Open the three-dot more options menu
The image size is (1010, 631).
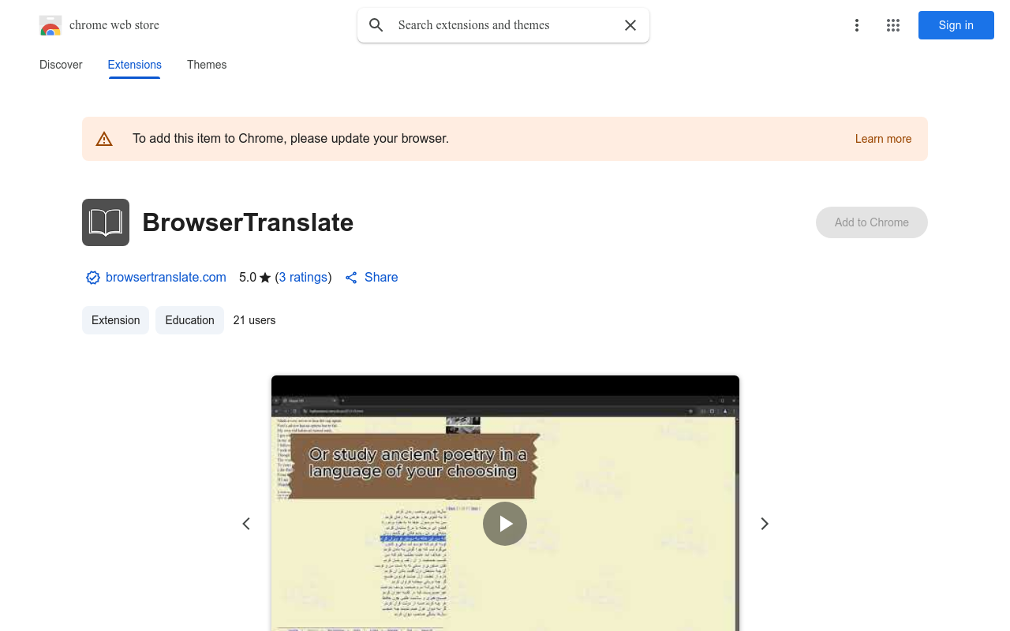coord(856,25)
